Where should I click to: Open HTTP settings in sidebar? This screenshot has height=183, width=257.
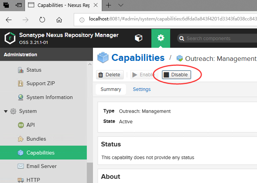click(x=33, y=180)
